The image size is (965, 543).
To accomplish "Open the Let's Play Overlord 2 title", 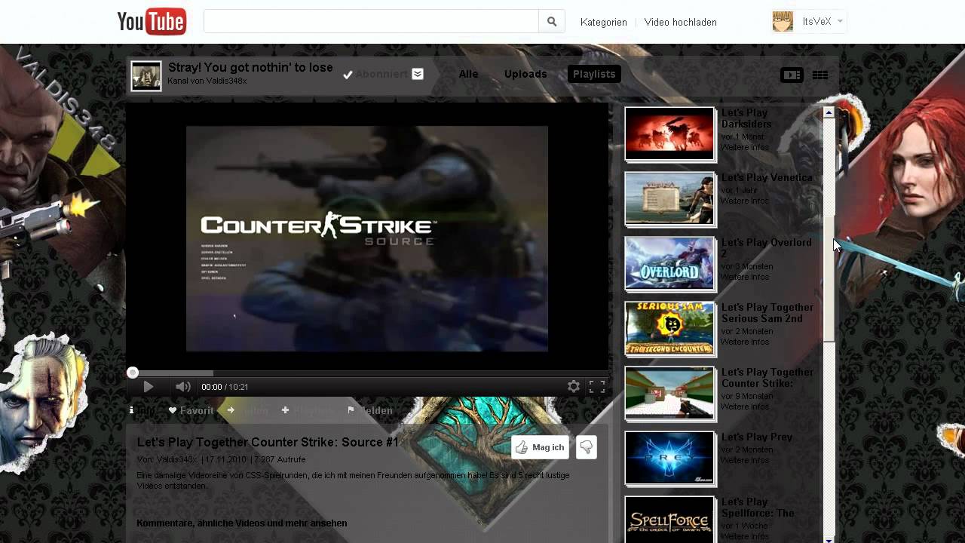I will (767, 248).
